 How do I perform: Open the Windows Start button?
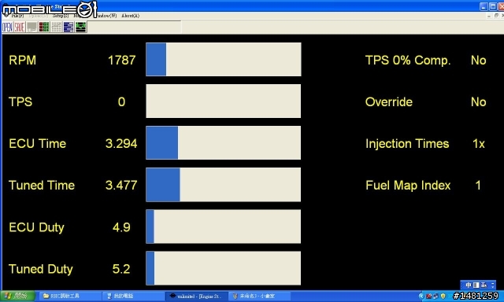pyautogui.click(x=17, y=296)
